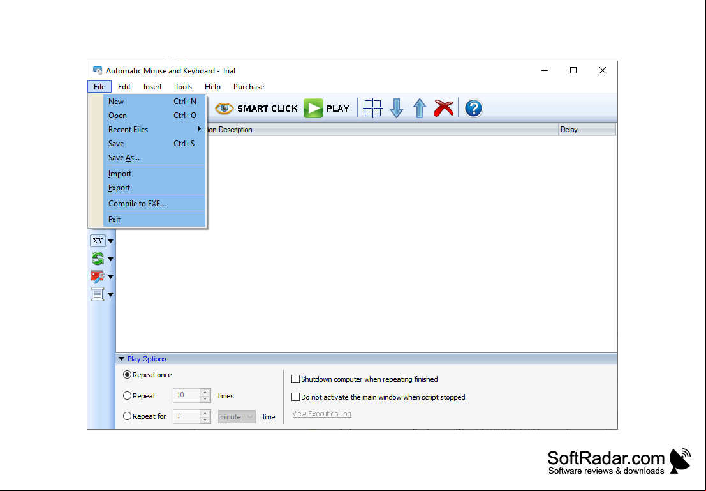
Task: Choose Exit from the File menu
Action: [154, 220]
